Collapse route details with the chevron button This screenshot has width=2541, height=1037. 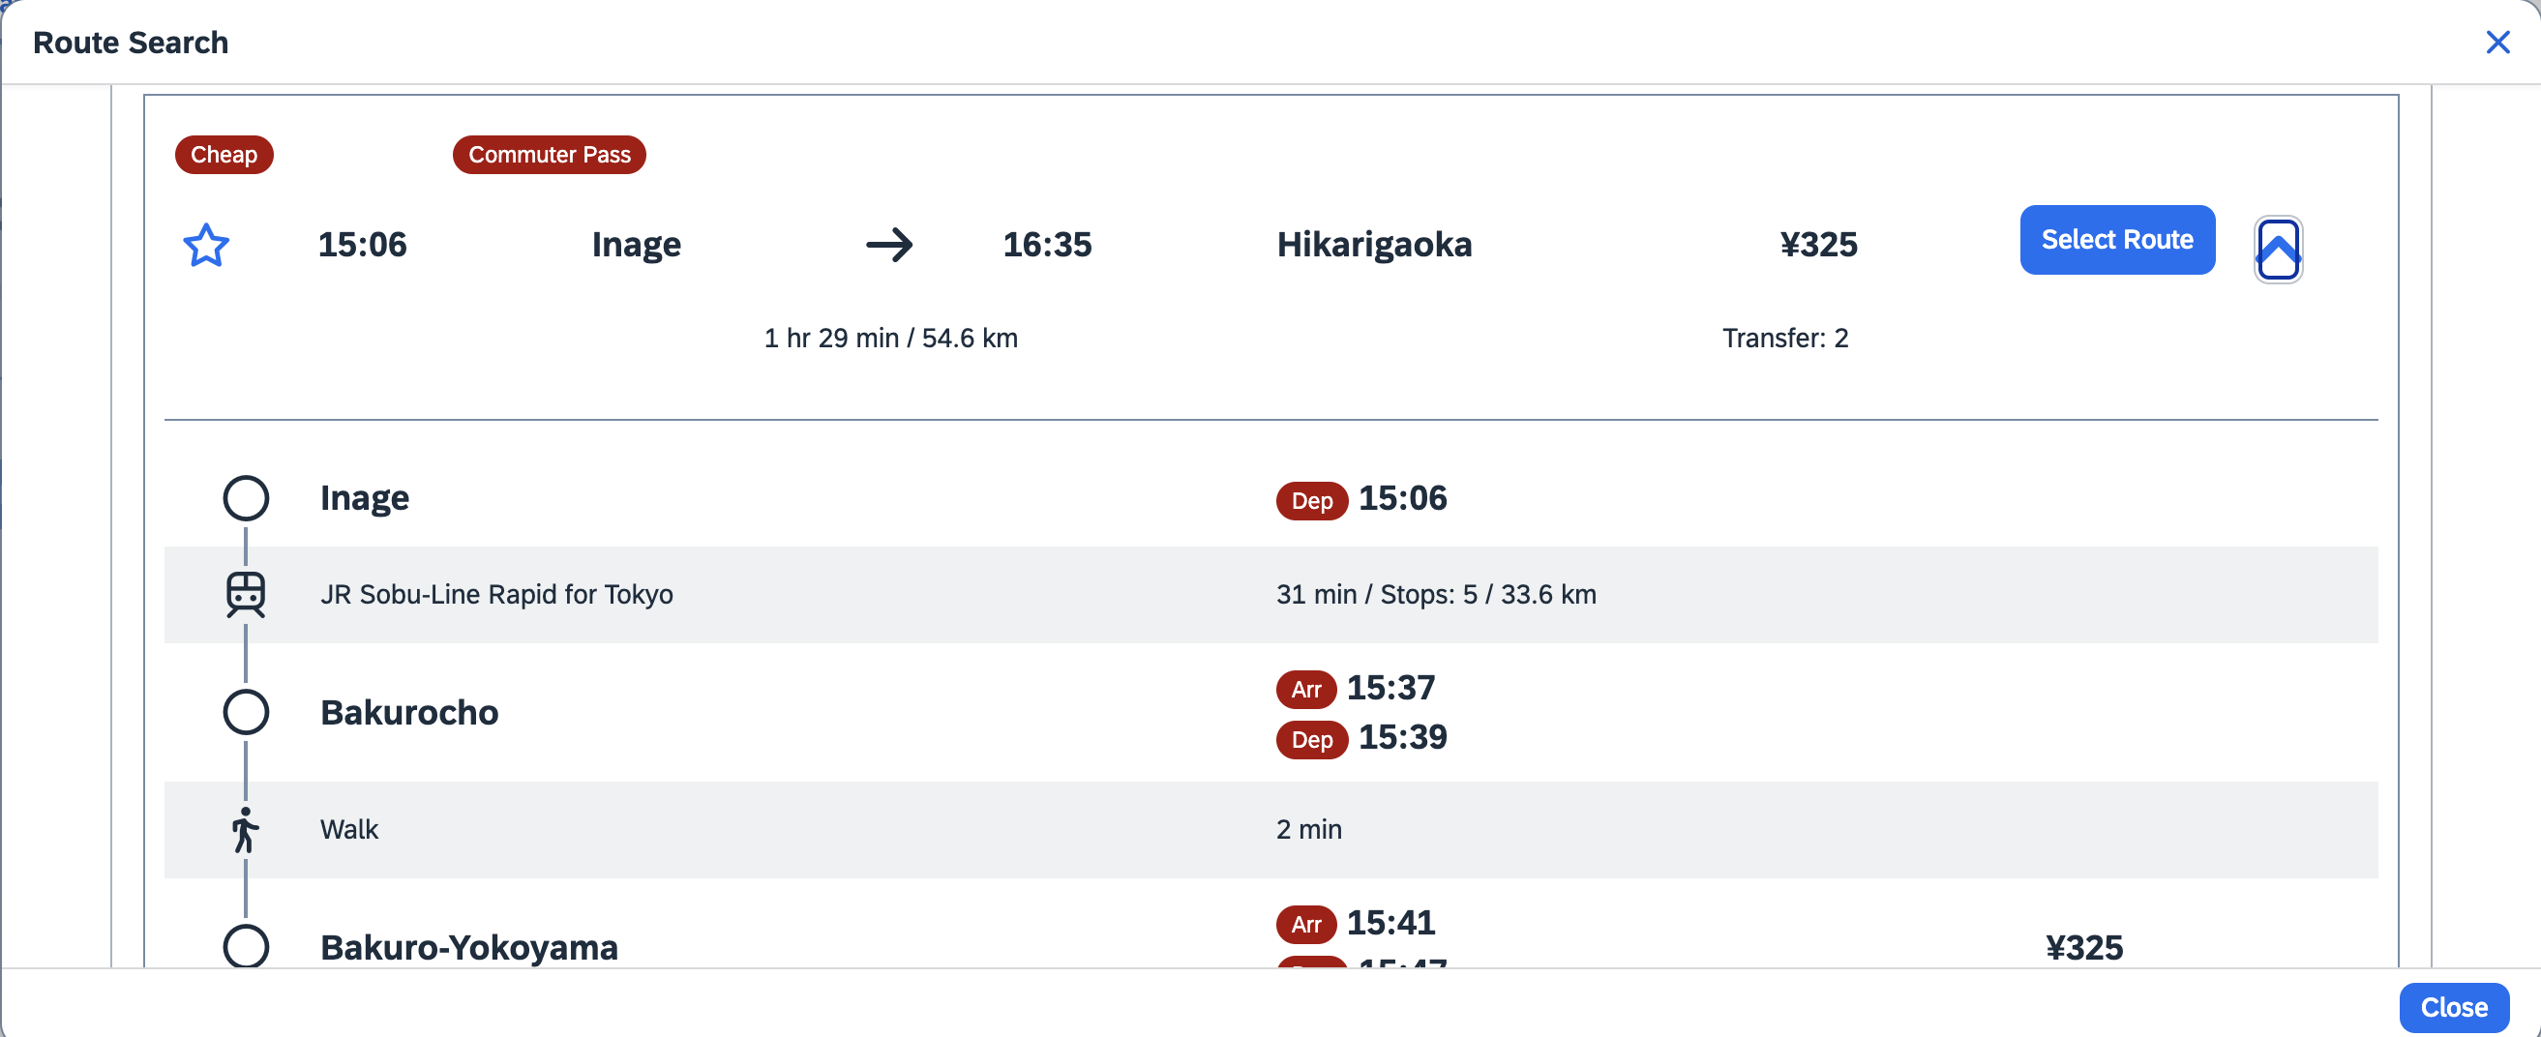pos(2278,250)
